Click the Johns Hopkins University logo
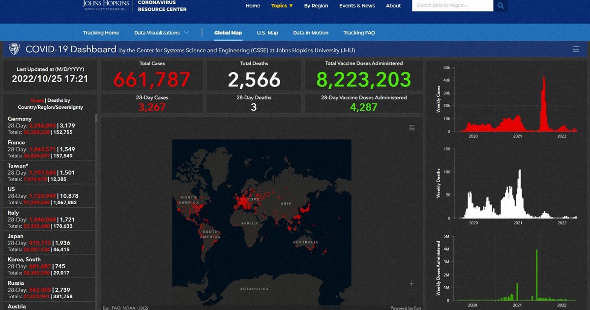This screenshot has height=310, width=590. [106, 5]
